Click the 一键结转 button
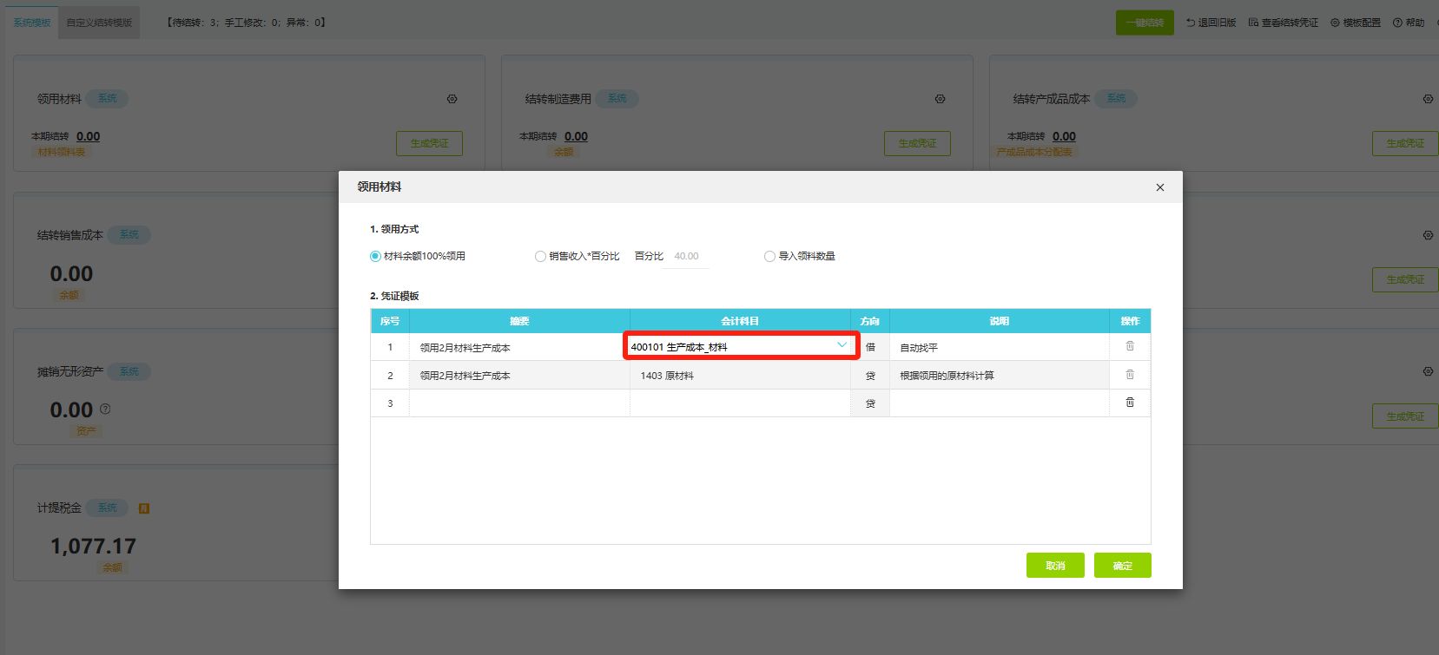The height and width of the screenshot is (655, 1439). [x=1145, y=23]
